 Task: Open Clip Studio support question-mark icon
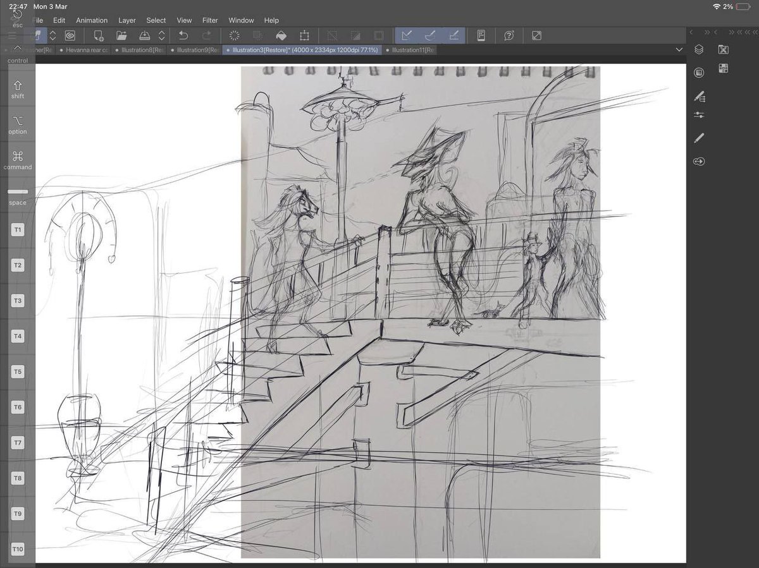point(509,35)
